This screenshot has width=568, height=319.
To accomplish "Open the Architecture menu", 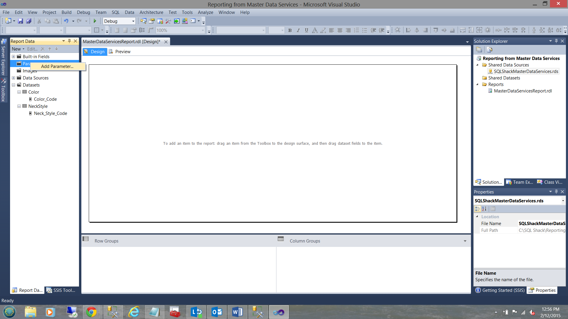I will tap(151, 12).
